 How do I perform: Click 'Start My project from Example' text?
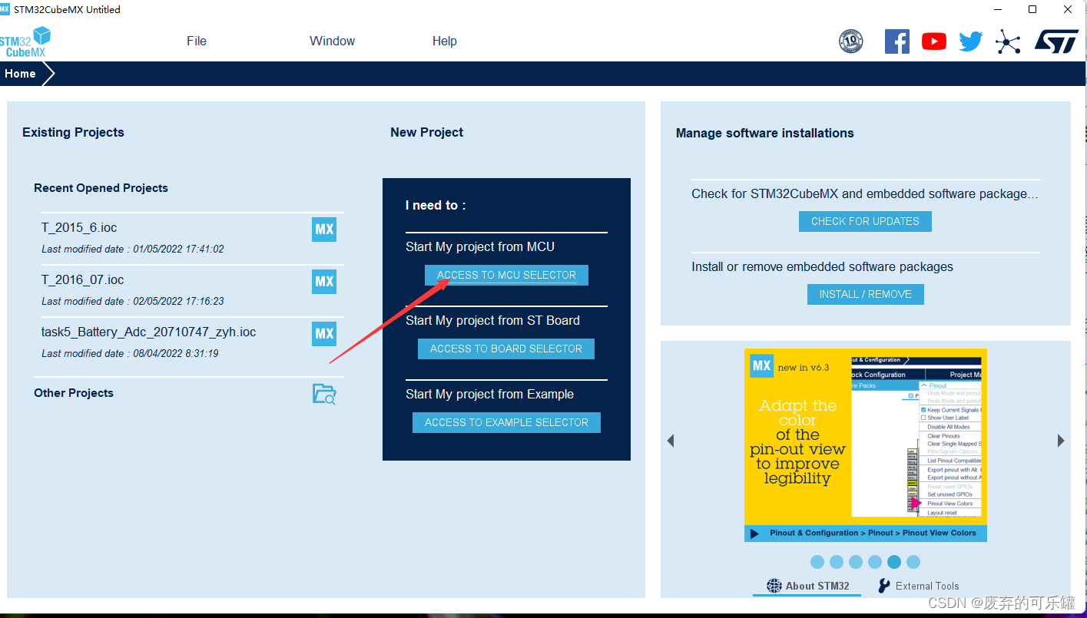(489, 395)
